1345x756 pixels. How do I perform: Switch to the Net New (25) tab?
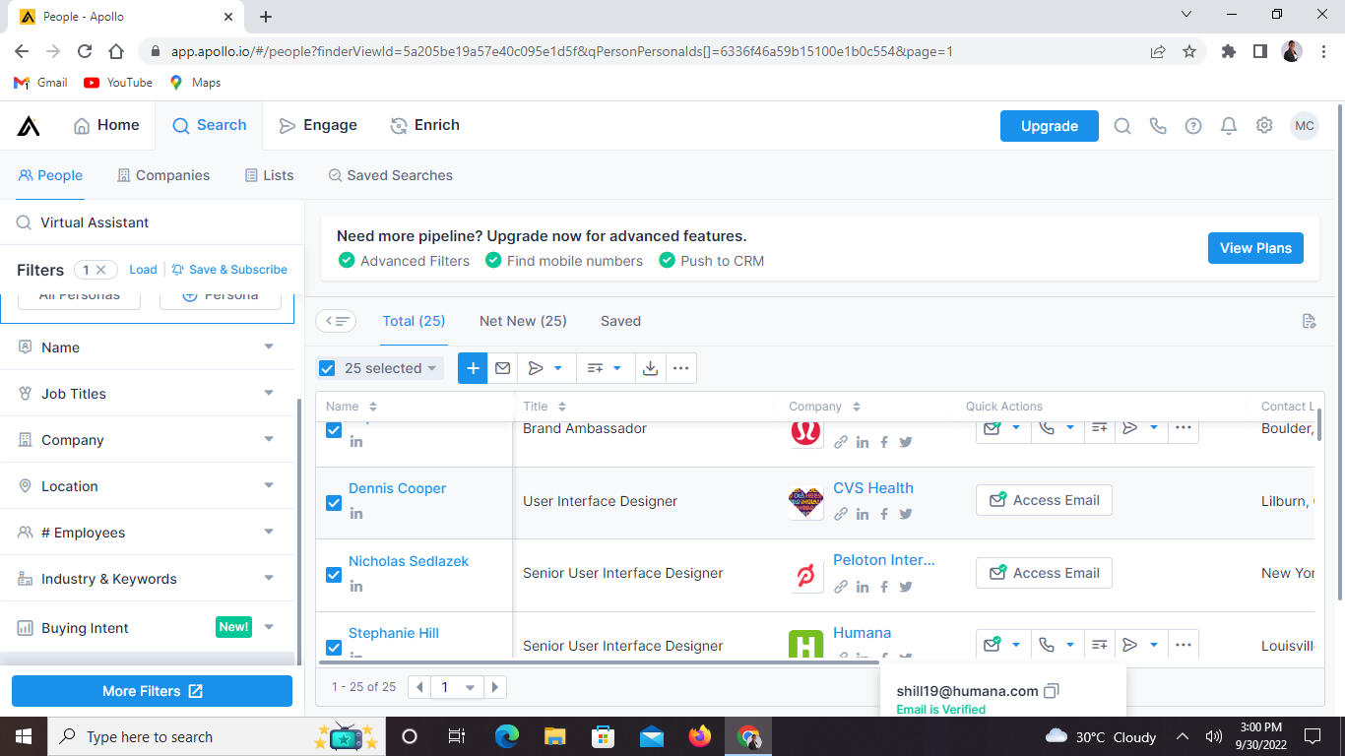click(523, 321)
